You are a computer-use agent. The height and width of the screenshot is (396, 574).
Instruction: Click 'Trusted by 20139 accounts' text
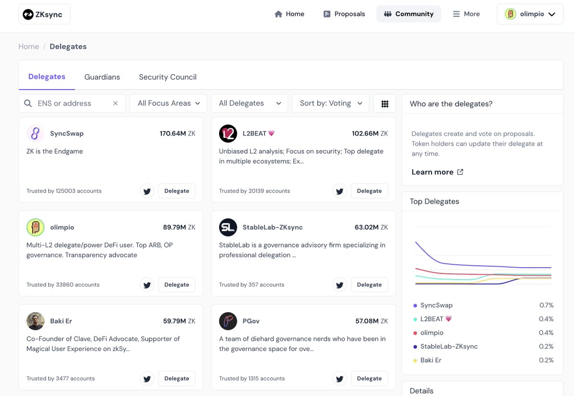coord(254,191)
